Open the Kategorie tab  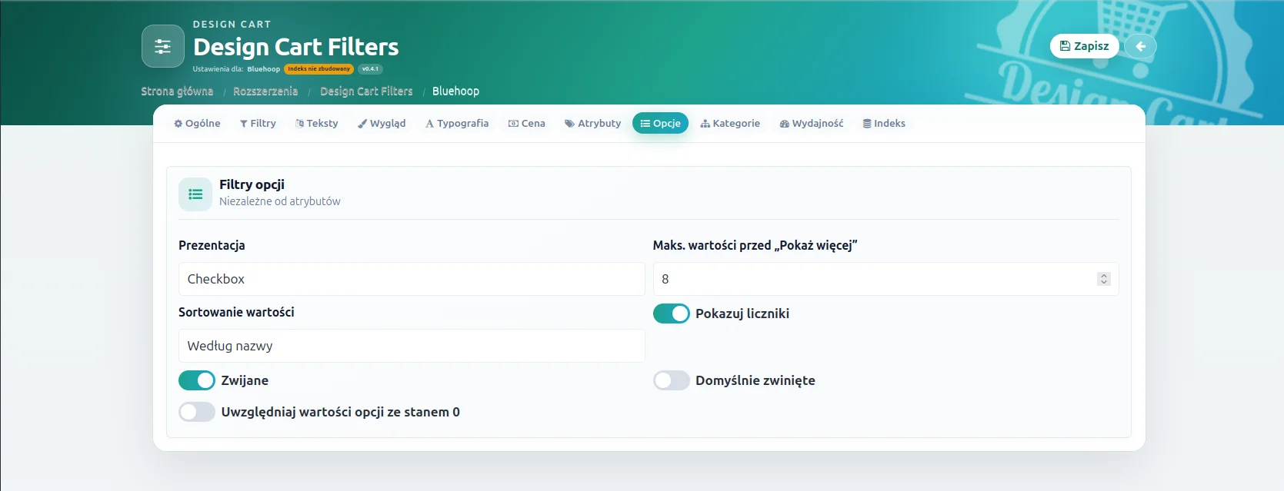click(730, 123)
